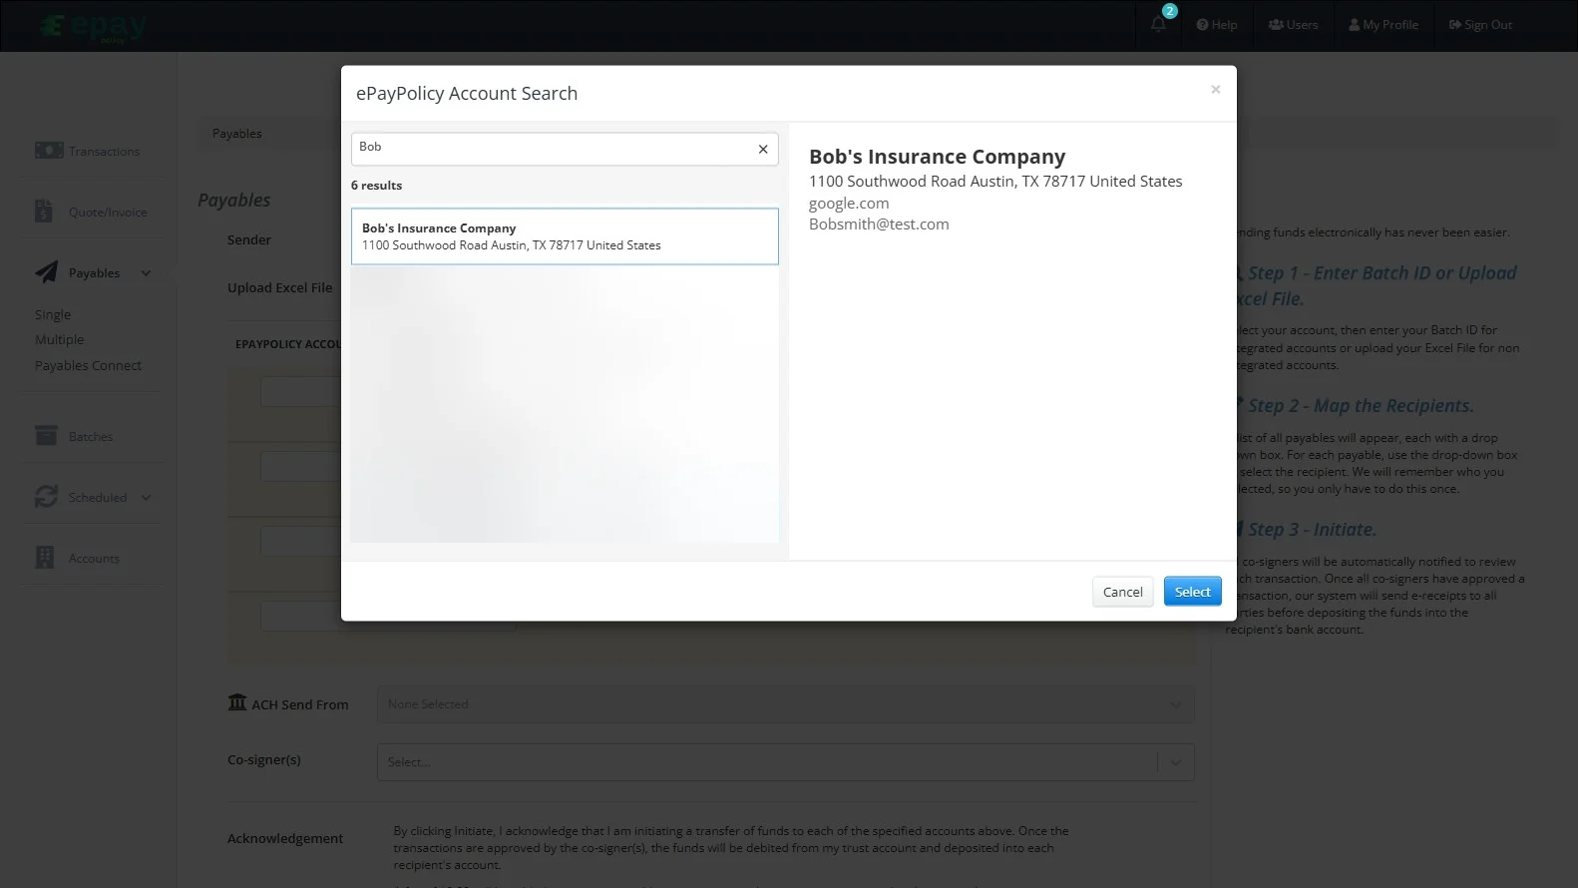Open the Single payables submenu item
The width and height of the screenshot is (1578, 888).
pos(53,315)
